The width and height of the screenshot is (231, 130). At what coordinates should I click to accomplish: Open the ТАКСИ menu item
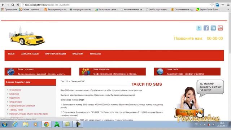pos(11,54)
